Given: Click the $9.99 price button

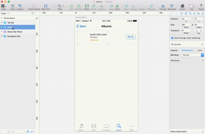Looking at the screenshot, I should point(131,37).
